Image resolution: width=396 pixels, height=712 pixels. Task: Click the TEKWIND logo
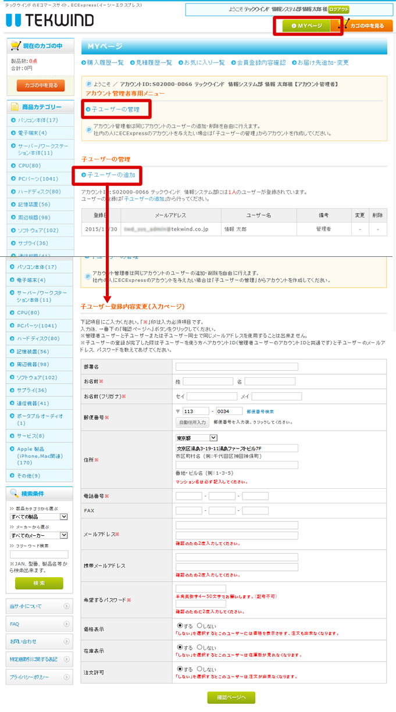pos(49,20)
